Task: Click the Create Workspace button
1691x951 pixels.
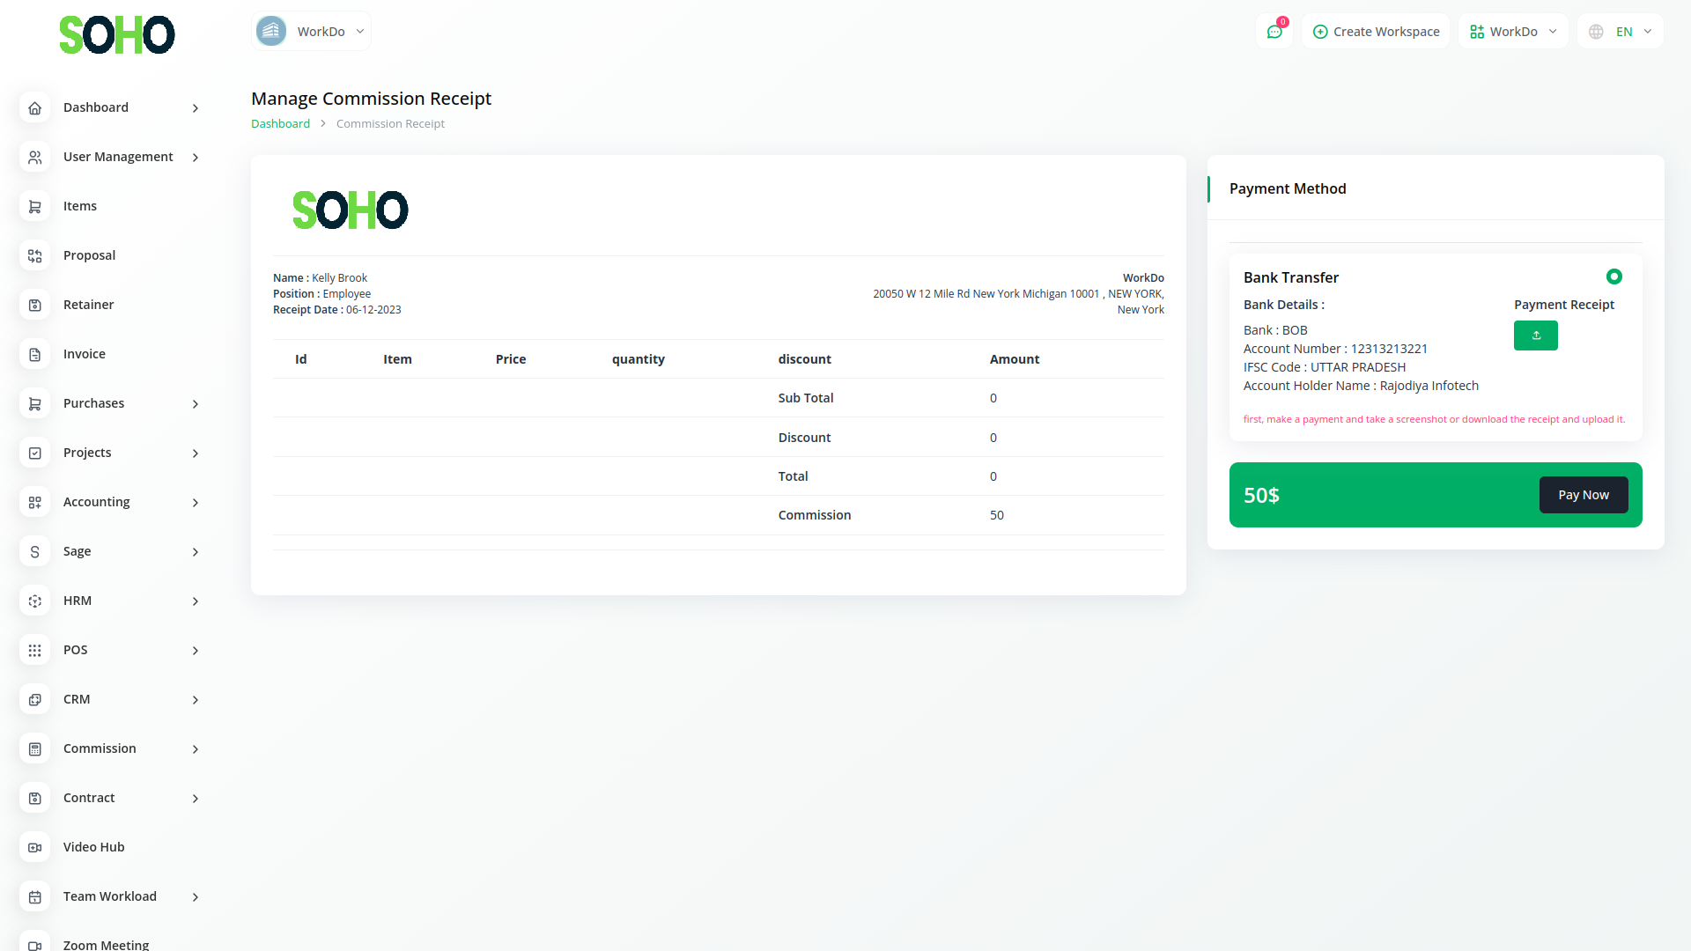Action: pos(1376,32)
